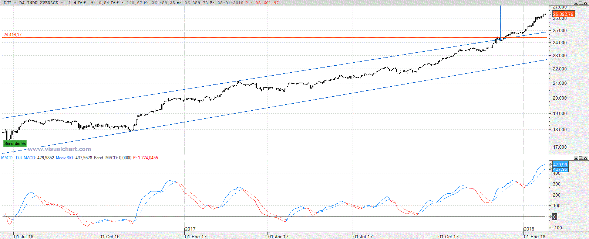The width and height of the screenshot is (589, 239).
Task: Close the DJ Indu Average price panel
Action: tap(585, 3)
